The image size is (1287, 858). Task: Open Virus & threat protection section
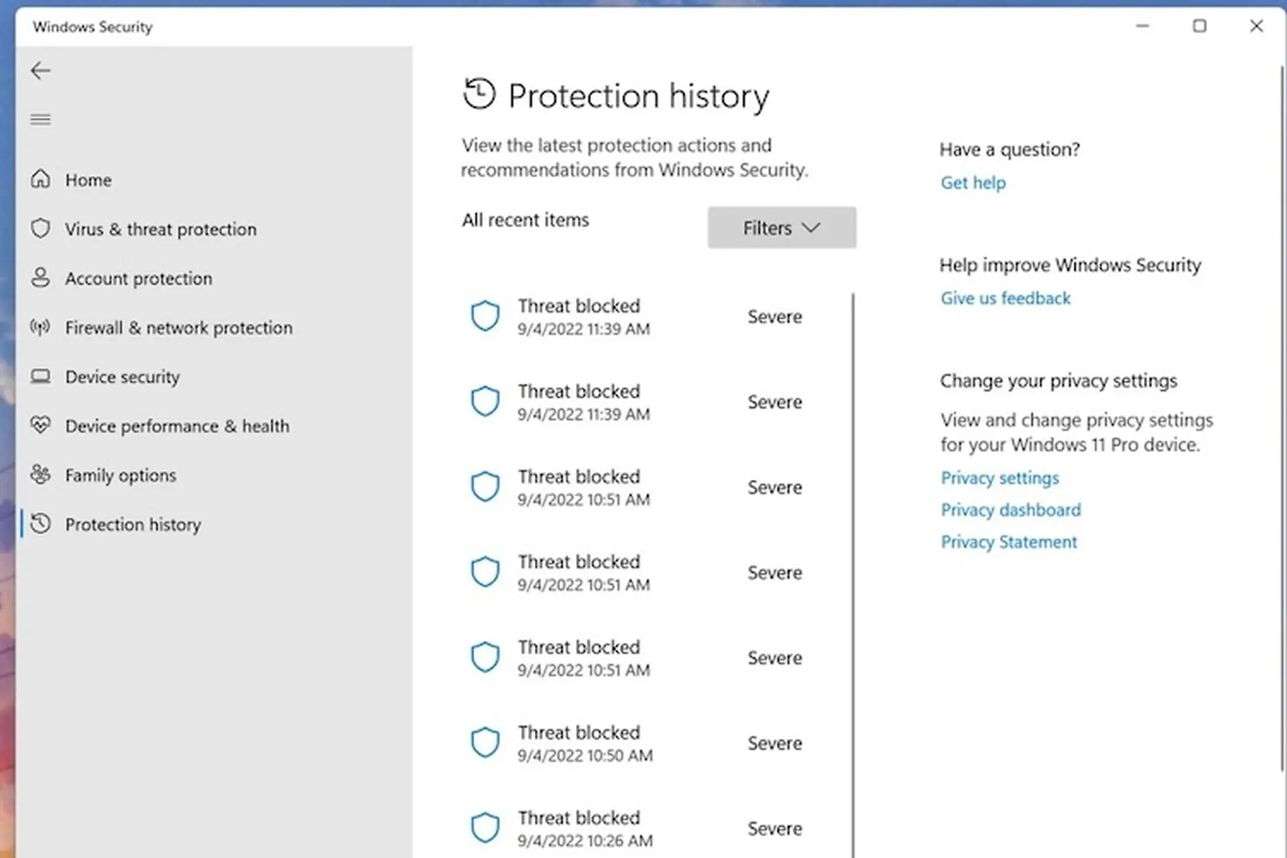[160, 229]
